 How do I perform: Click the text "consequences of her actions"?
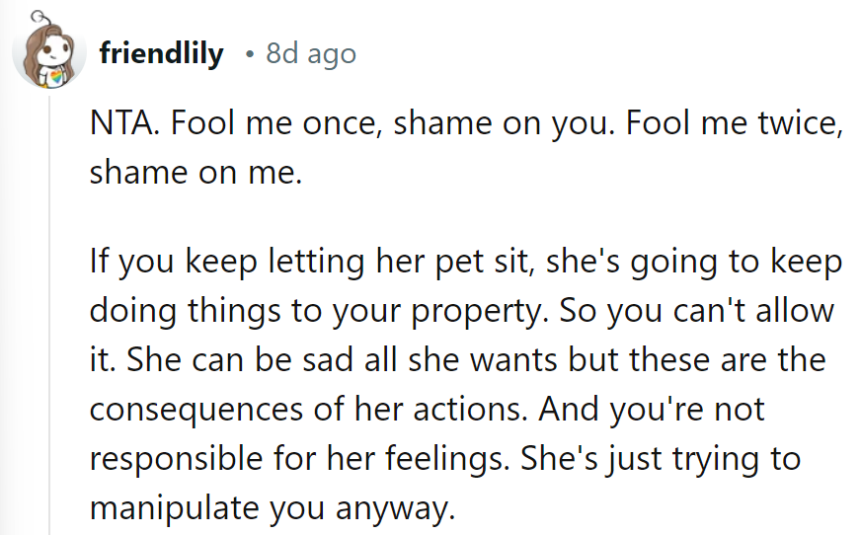[x=302, y=408]
